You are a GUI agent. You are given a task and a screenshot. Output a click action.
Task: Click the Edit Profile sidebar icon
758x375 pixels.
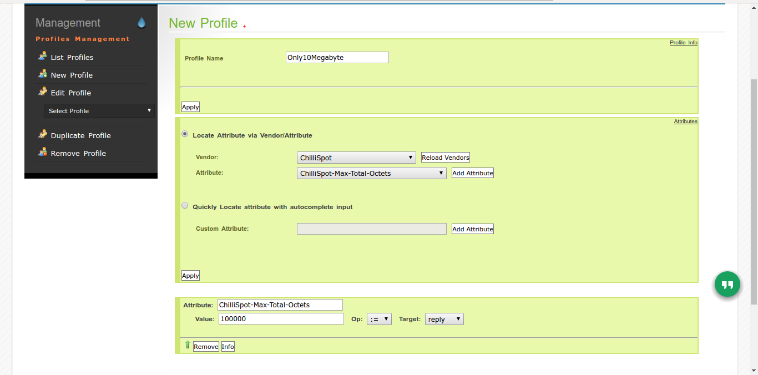click(x=43, y=92)
